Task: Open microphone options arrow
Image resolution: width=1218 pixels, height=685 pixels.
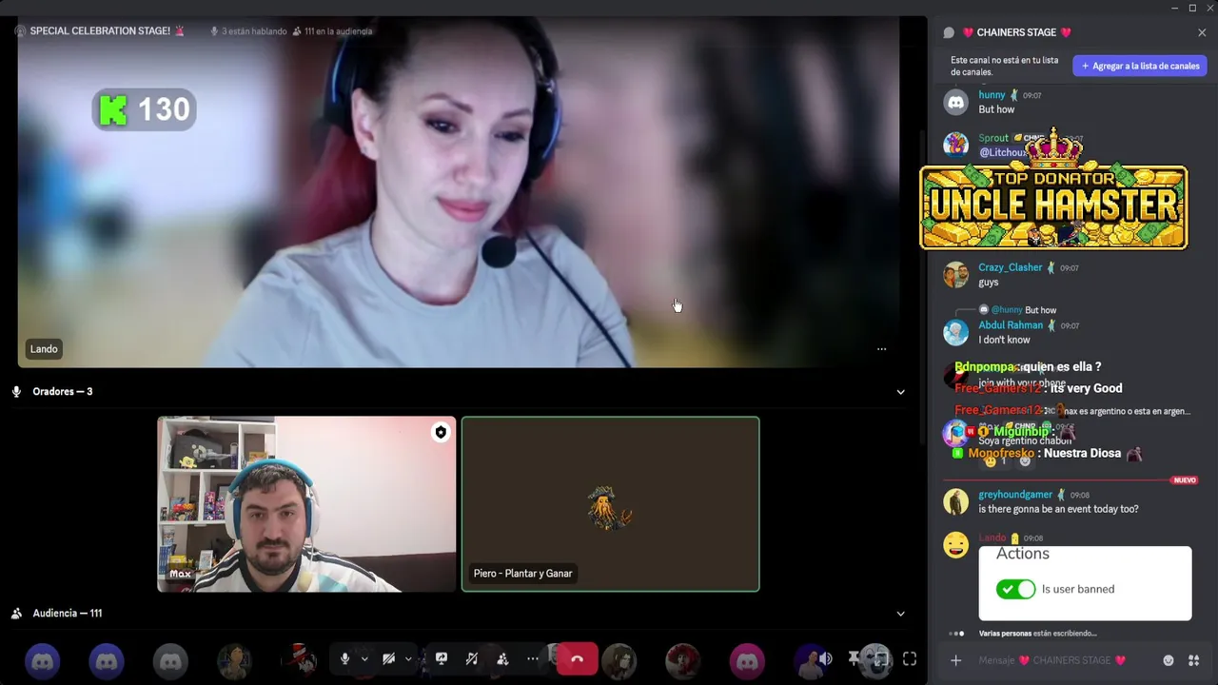Action: 363,658
